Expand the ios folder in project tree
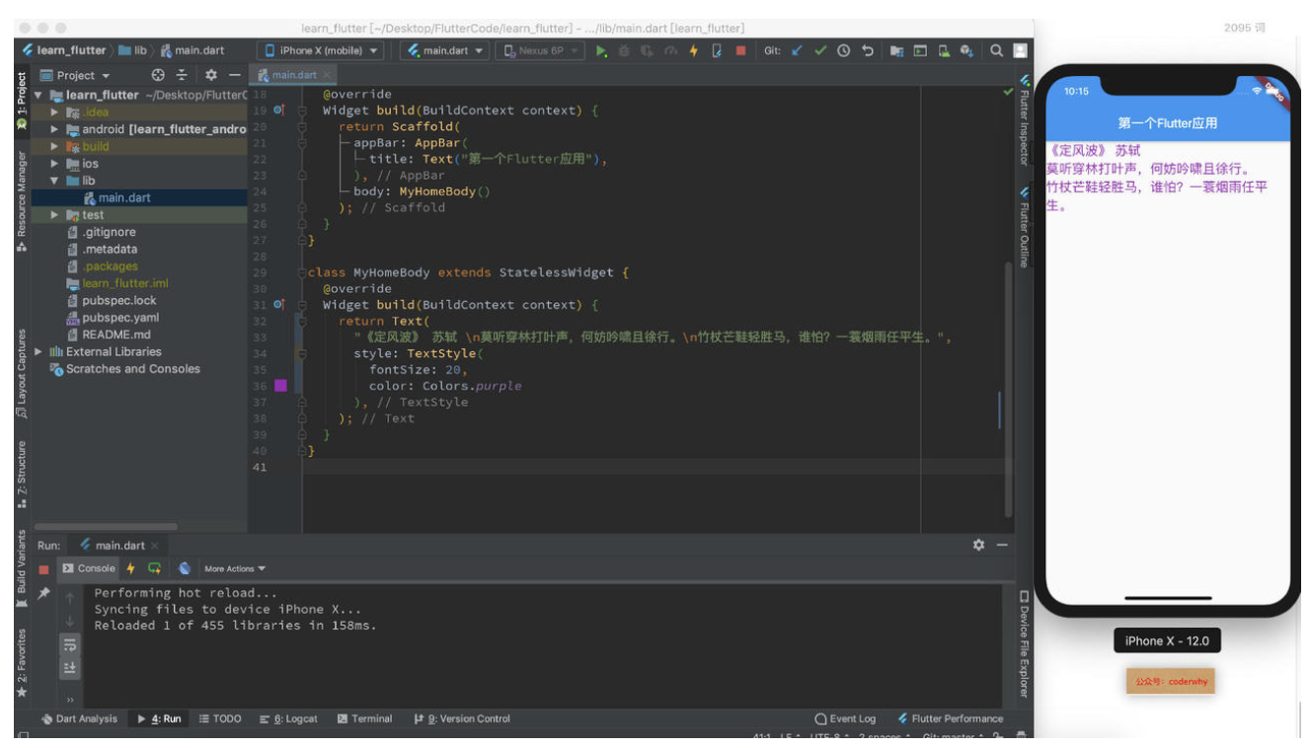 [x=56, y=164]
